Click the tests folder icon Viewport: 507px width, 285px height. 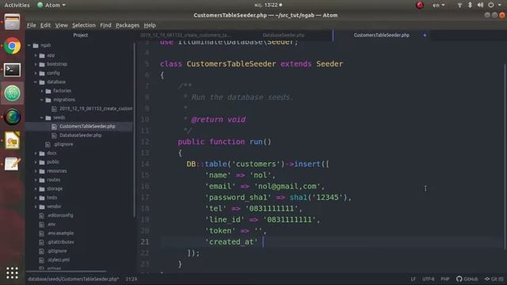(x=42, y=198)
